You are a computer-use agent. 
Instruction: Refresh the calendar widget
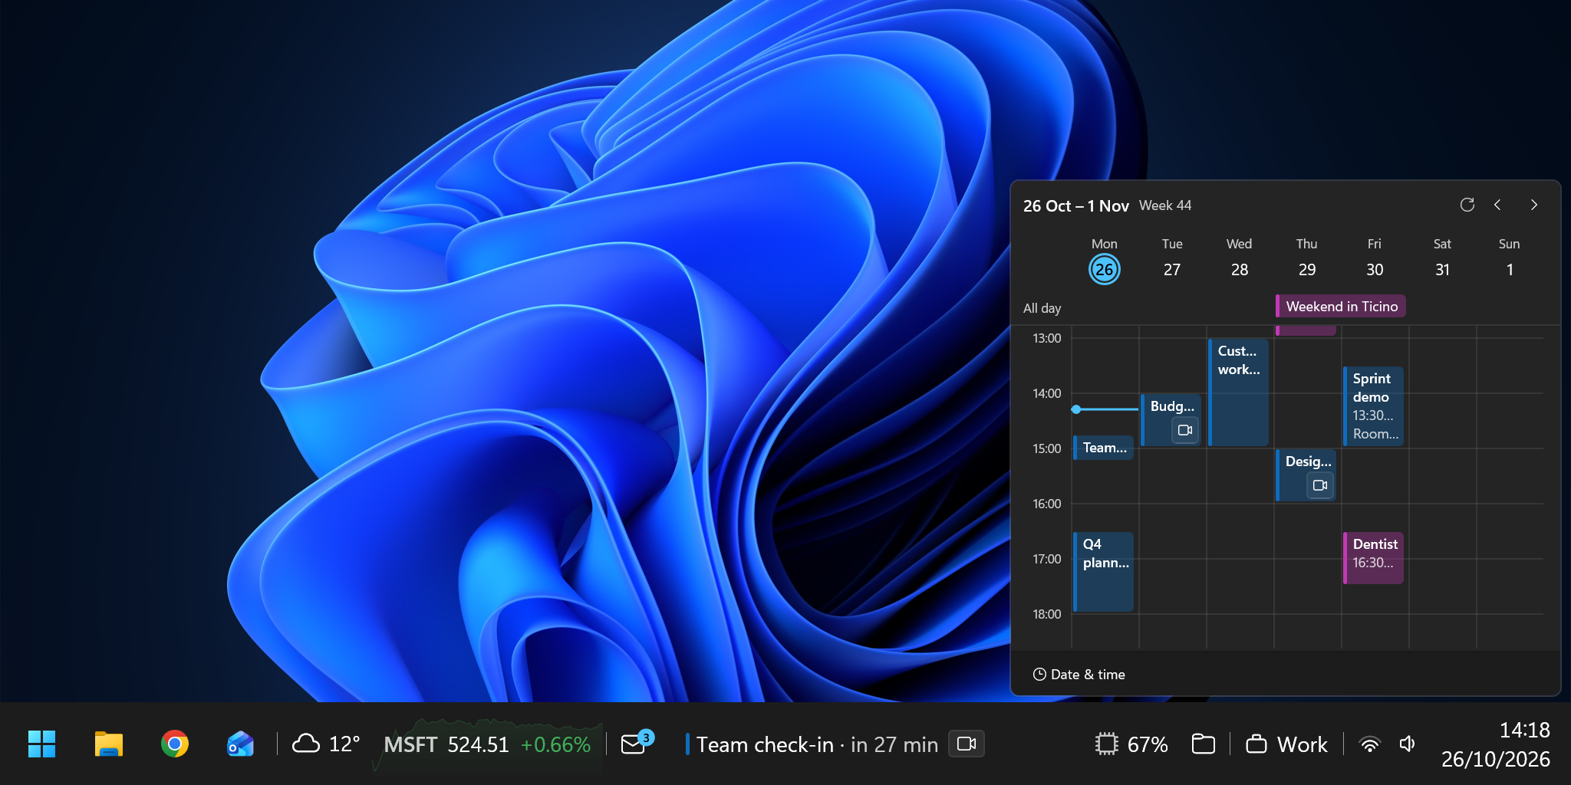click(1467, 205)
